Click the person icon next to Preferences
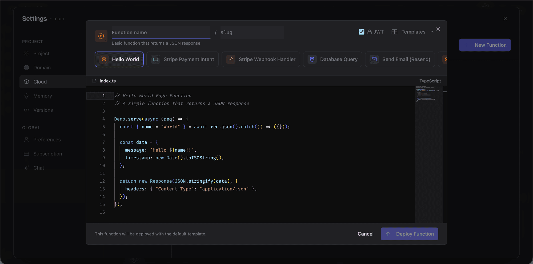The height and width of the screenshot is (264, 533). point(27,139)
